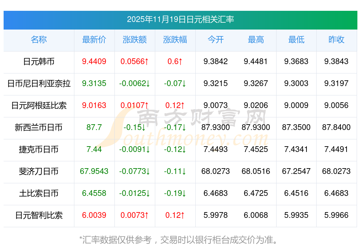Image resolution: width=361 pixels, height=251 pixels.
Task: Select the 日元智利比索 row name
Action: click(x=39, y=215)
